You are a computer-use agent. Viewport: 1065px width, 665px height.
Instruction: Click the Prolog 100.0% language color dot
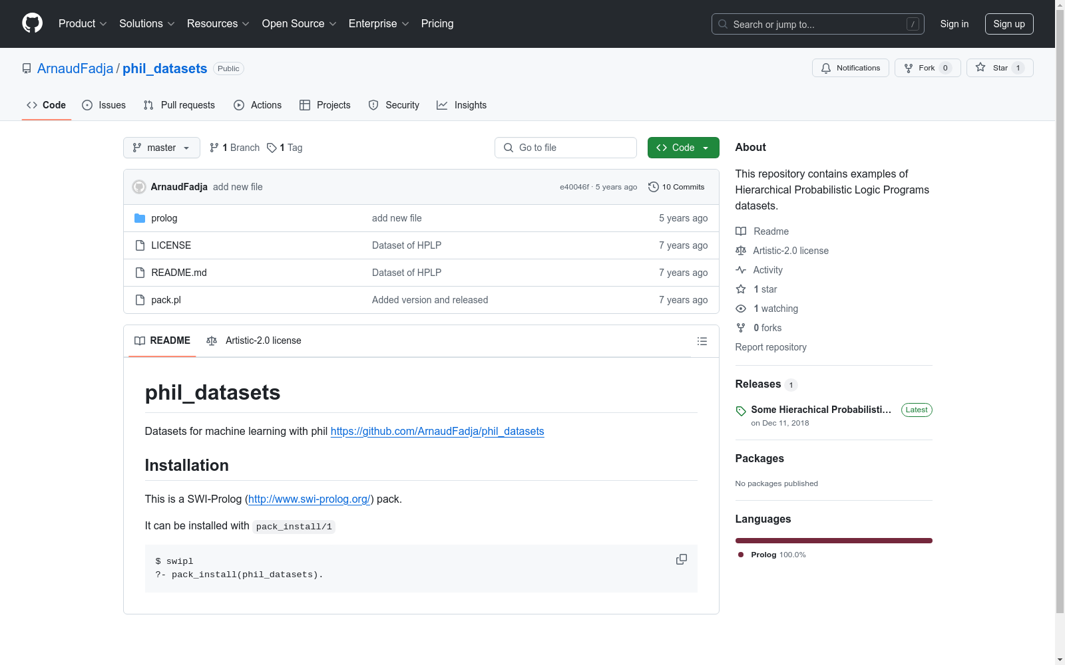coord(741,555)
